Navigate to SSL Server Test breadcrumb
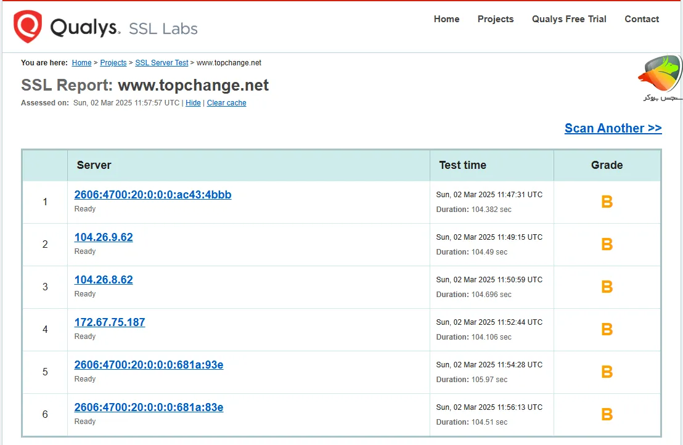This screenshot has width=683, height=445. point(162,63)
